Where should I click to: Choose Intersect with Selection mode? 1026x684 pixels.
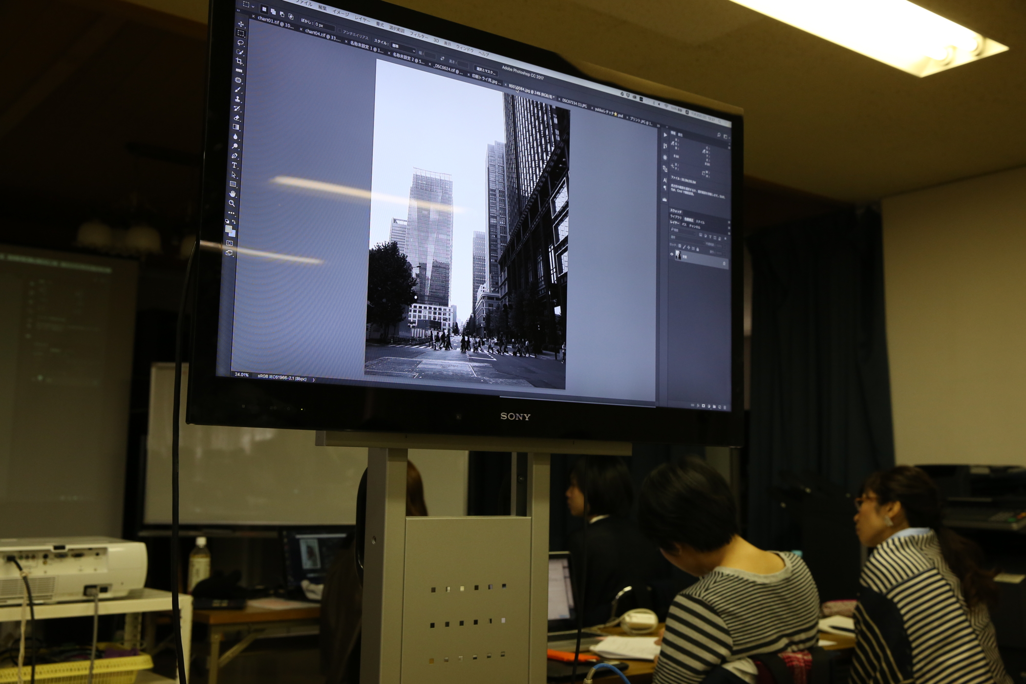[291, 17]
